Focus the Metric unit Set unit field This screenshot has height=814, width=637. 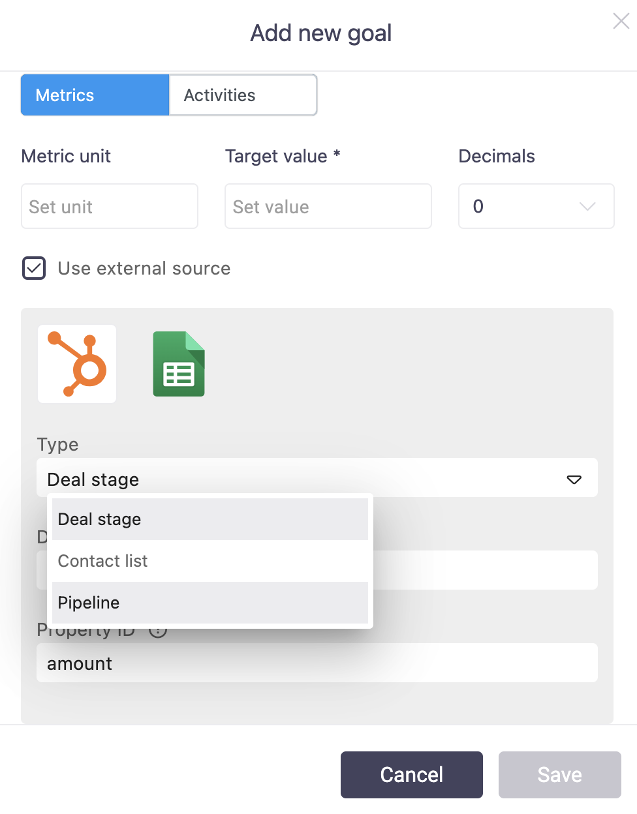[110, 206]
